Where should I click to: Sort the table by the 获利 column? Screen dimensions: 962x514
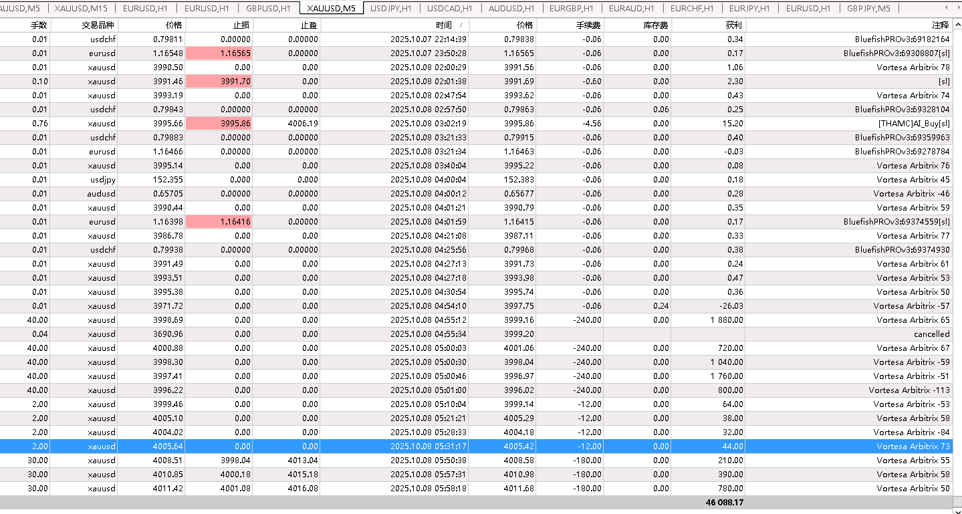[x=708, y=25]
